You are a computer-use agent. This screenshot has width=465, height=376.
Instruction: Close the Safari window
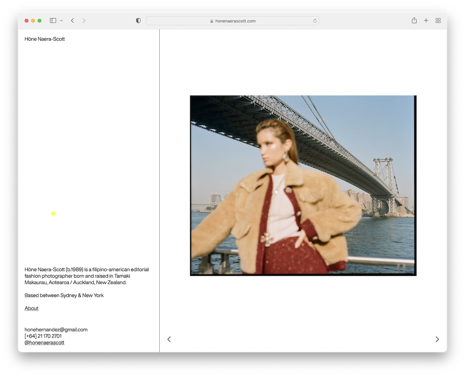coord(27,21)
